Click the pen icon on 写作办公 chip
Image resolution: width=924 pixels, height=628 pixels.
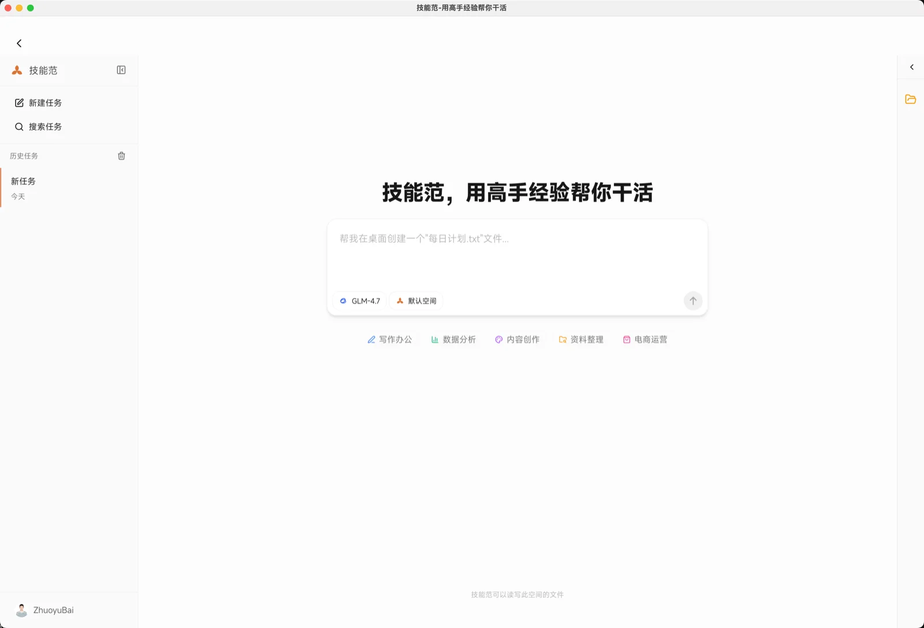point(371,339)
